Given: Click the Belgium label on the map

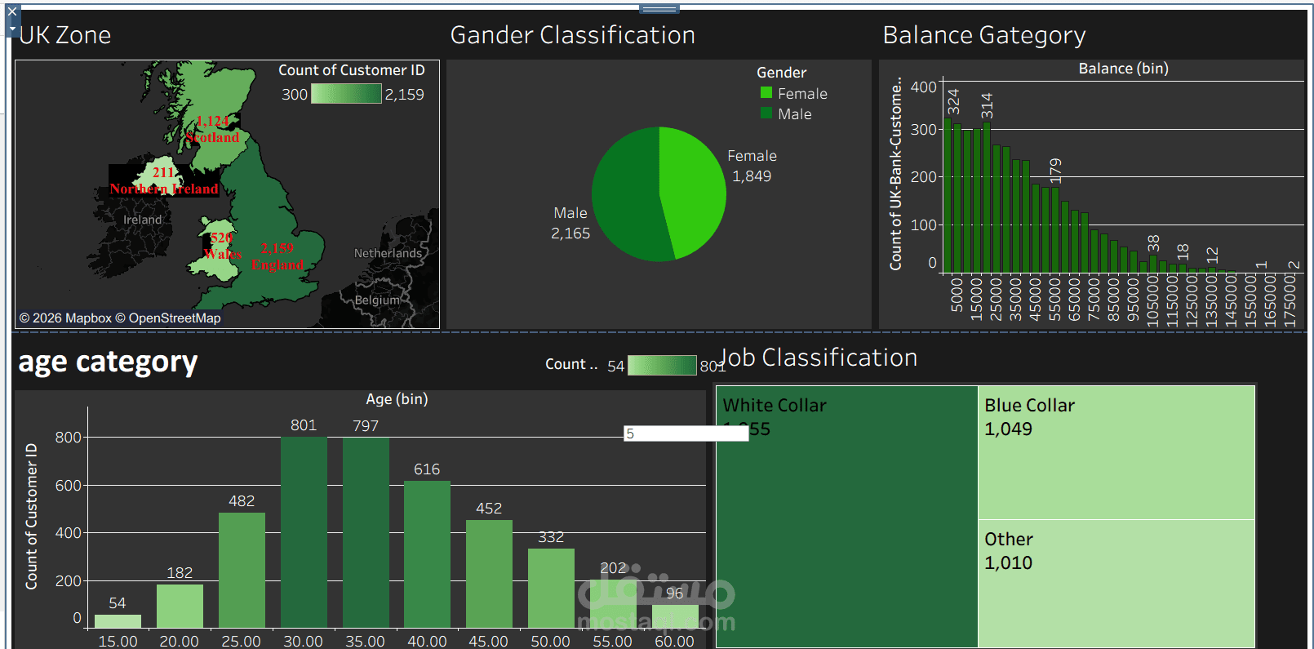Looking at the screenshot, I should (377, 300).
